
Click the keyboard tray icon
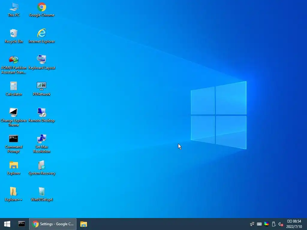point(259,224)
